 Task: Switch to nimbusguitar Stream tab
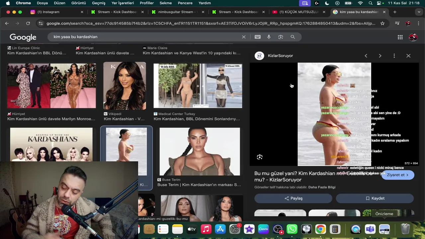click(178, 12)
